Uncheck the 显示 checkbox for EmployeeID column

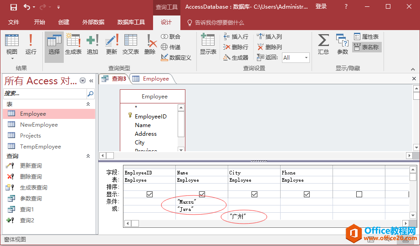149,194
